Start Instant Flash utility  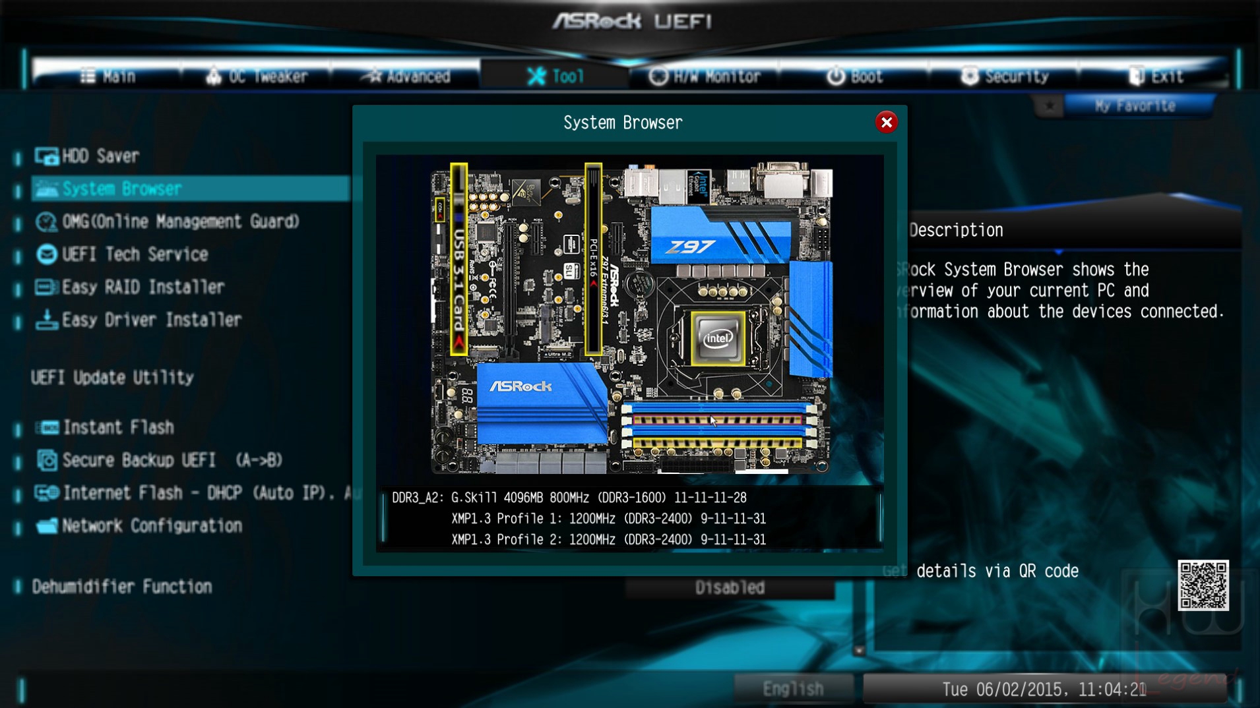click(119, 427)
